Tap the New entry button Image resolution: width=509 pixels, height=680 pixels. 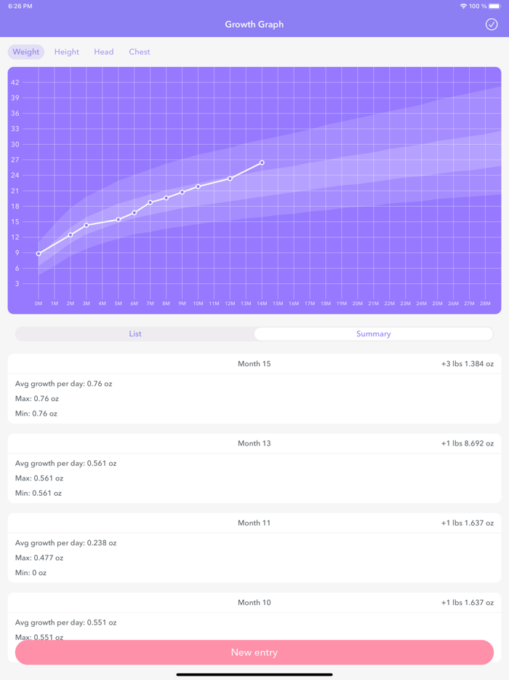(x=254, y=652)
